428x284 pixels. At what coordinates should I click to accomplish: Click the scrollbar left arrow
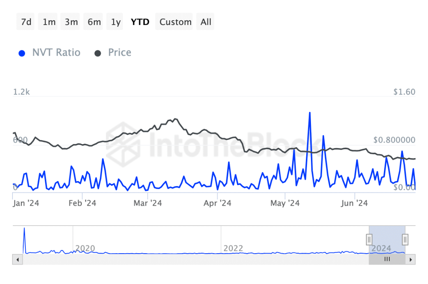coord(17,259)
